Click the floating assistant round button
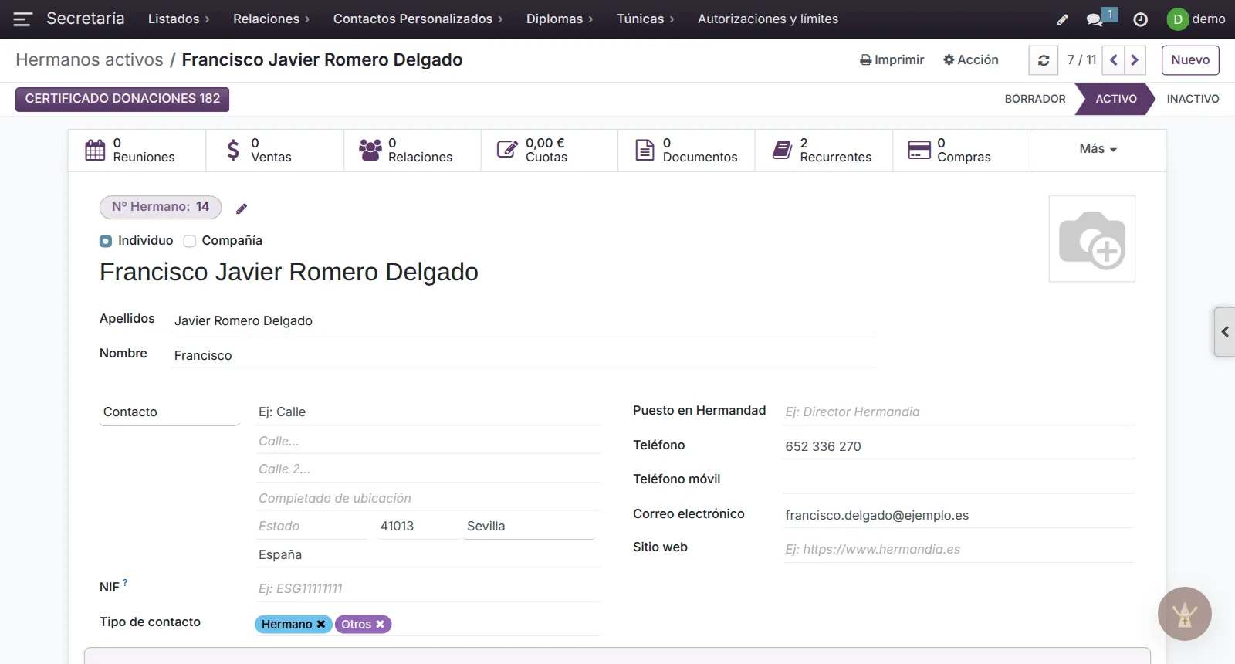The height and width of the screenshot is (664, 1235). click(x=1185, y=614)
